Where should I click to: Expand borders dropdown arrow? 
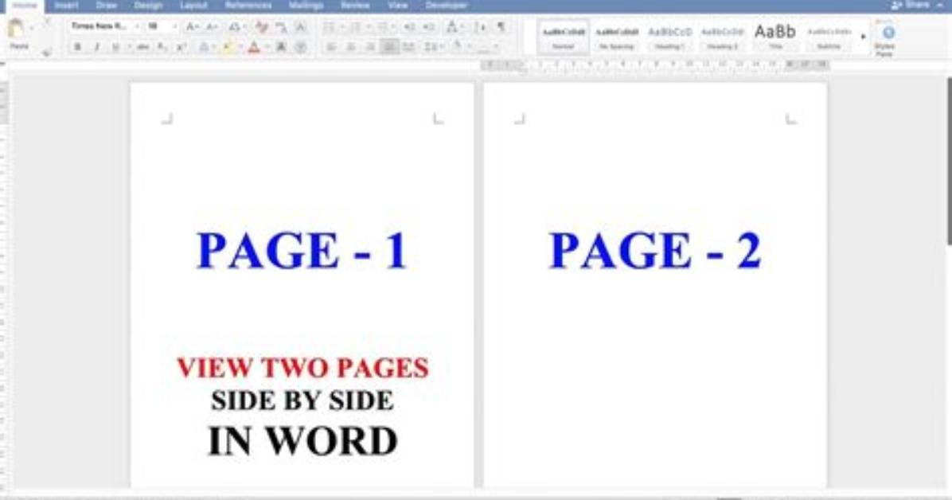click(x=495, y=47)
